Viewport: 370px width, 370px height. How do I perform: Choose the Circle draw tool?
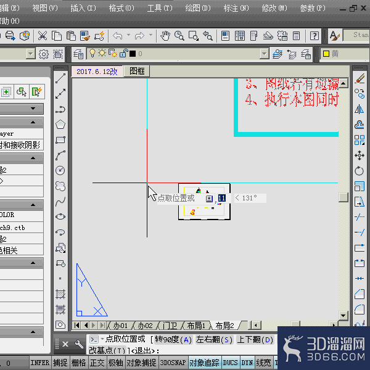pos(60,170)
